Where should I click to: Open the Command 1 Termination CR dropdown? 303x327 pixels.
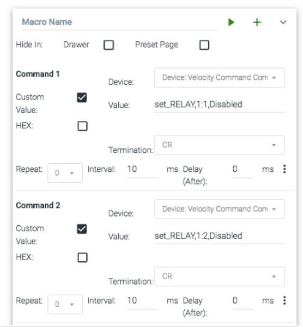pos(220,145)
